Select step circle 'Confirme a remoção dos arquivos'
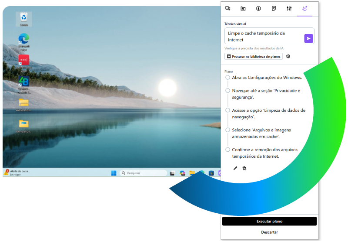 click(228, 150)
